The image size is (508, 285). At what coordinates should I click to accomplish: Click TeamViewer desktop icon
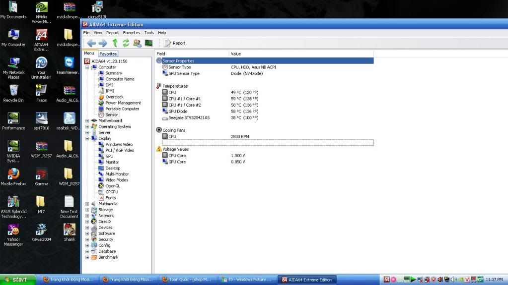(x=69, y=66)
